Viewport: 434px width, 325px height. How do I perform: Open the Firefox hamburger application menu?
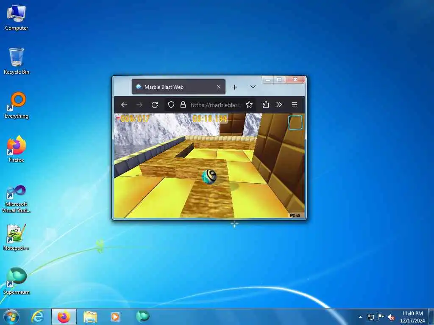pyautogui.click(x=295, y=105)
